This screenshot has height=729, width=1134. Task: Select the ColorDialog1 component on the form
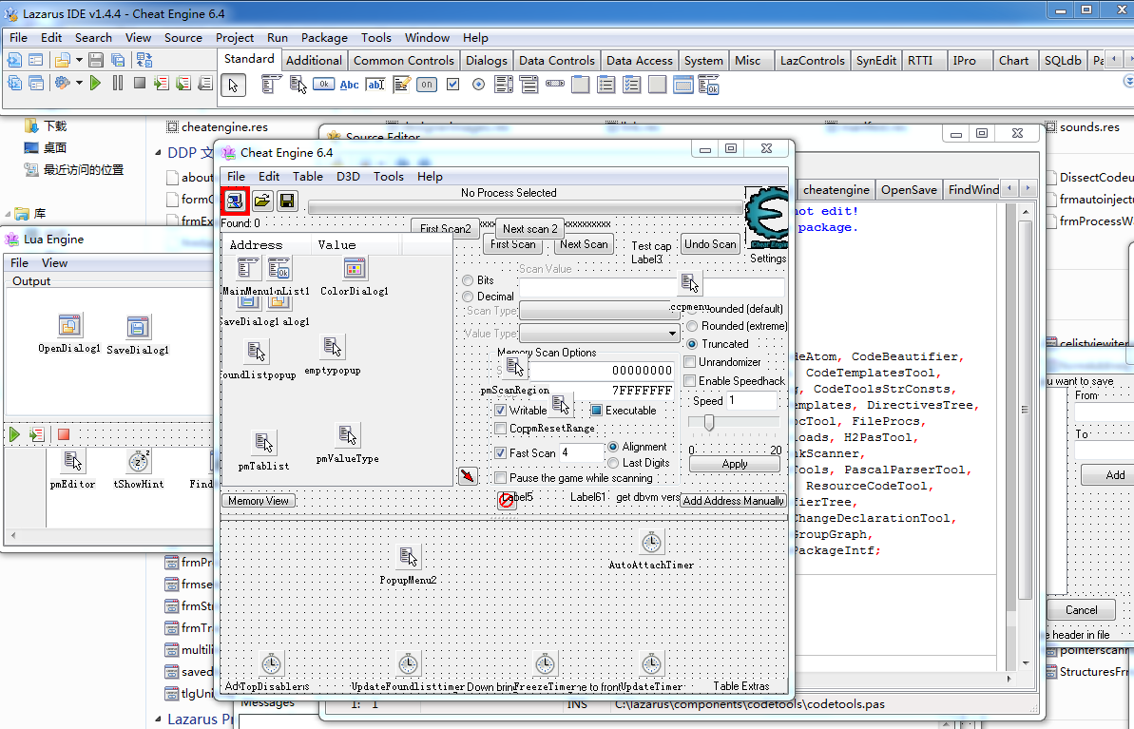tap(355, 268)
